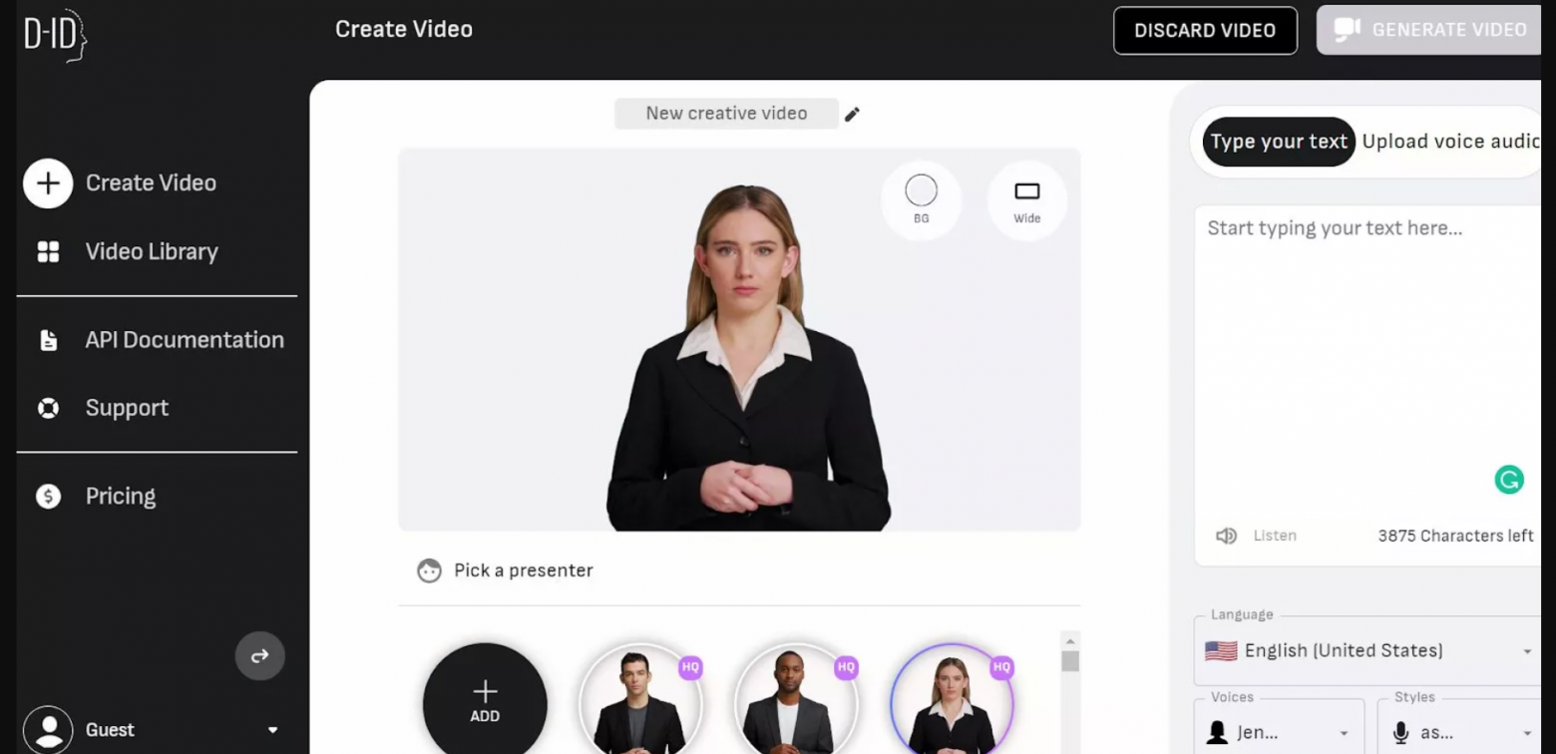Screen dimensions: 1556x754
Task: Open Video Library grid icon
Action: tap(48, 251)
